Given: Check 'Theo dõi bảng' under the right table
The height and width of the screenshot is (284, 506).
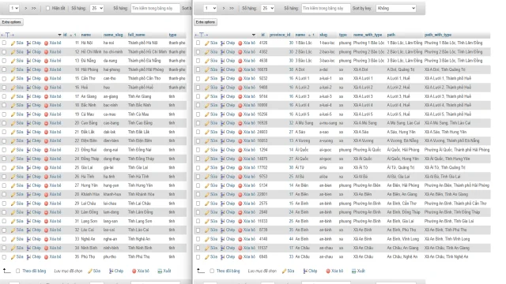Looking at the screenshot, I should 212,271.
